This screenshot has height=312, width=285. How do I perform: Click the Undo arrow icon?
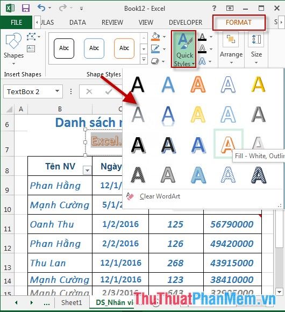click(41, 8)
